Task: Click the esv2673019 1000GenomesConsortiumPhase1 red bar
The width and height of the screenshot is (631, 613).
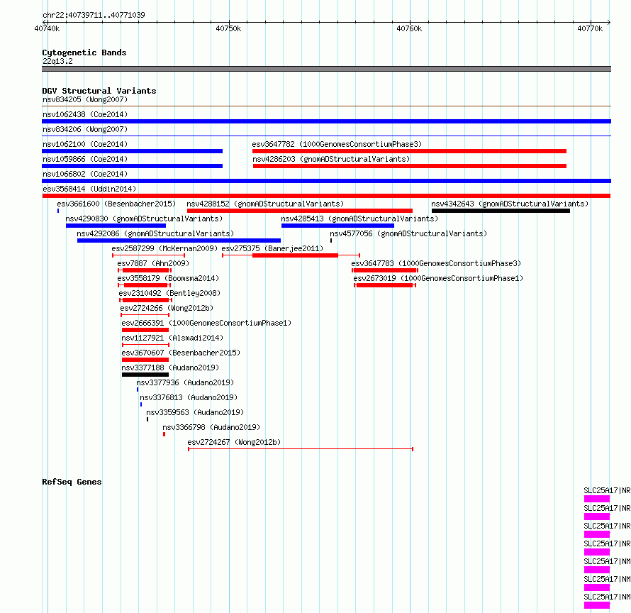Action: pos(384,285)
